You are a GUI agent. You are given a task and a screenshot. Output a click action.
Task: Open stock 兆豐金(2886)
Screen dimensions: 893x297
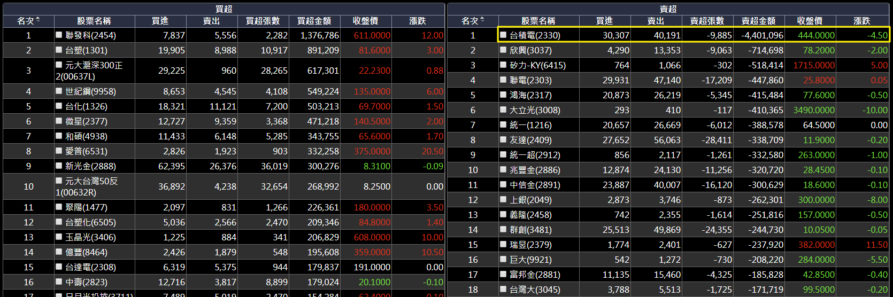click(535, 170)
